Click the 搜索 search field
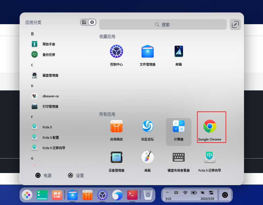 163,24
